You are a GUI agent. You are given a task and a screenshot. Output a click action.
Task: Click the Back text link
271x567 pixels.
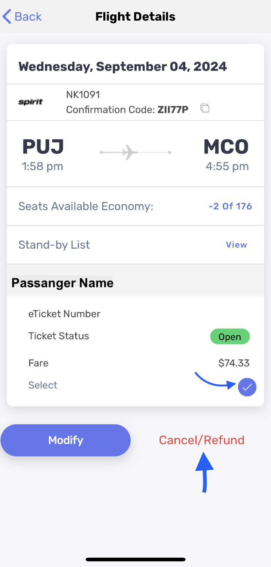click(28, 16)
